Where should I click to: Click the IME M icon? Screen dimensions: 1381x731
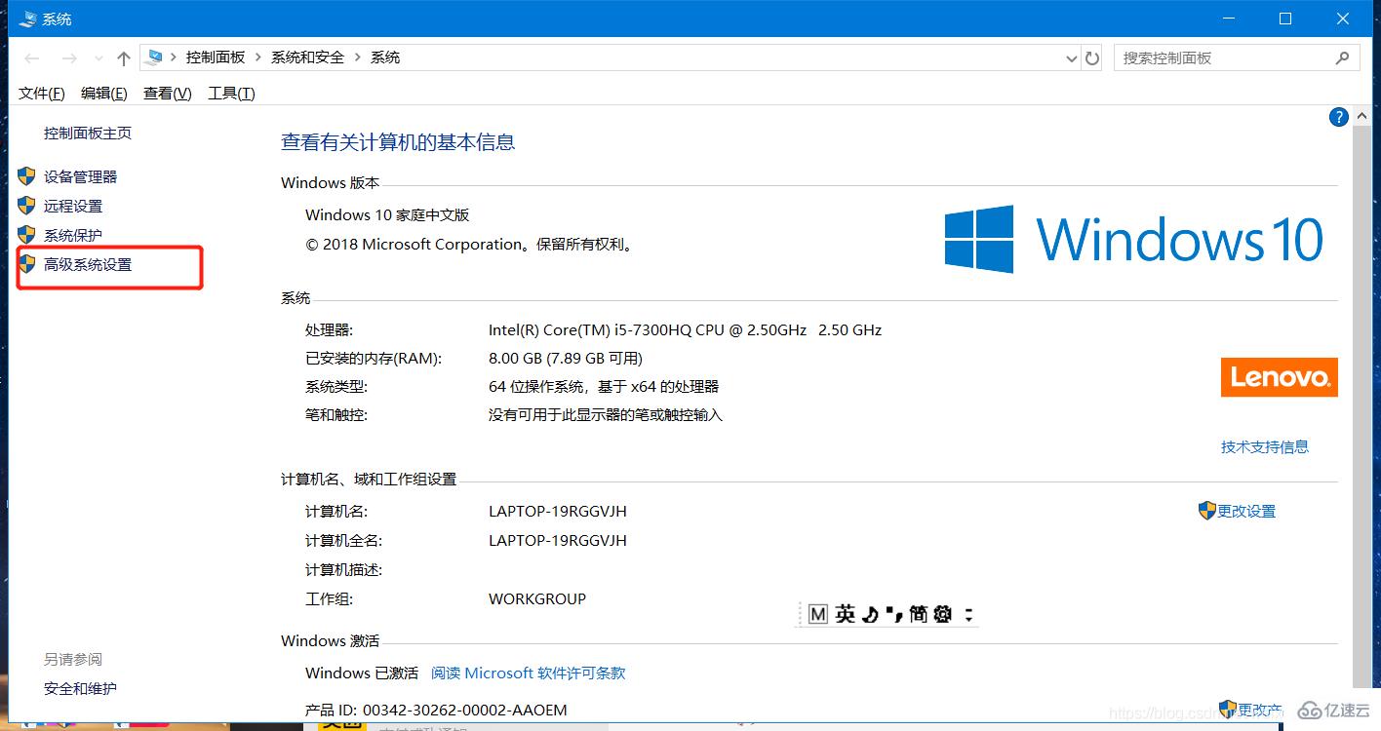pos(818,614)
